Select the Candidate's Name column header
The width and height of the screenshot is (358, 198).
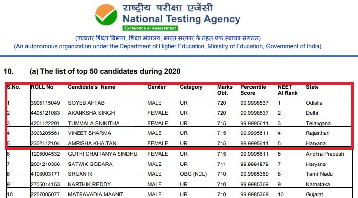click(91, 87)
